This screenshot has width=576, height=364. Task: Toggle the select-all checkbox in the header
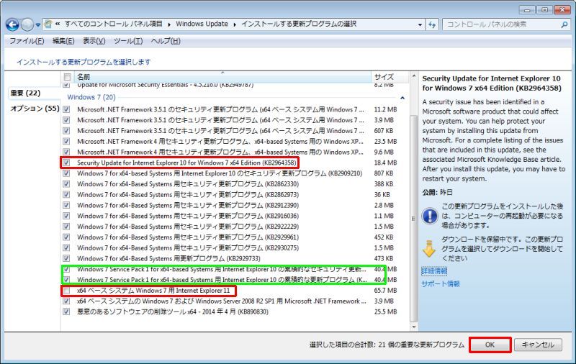67,76
